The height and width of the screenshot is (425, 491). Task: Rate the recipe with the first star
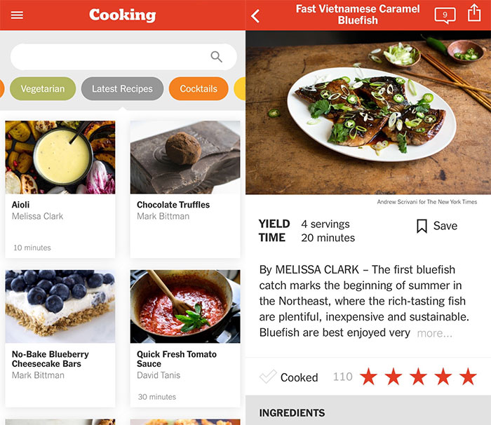(x=368, y=377)
